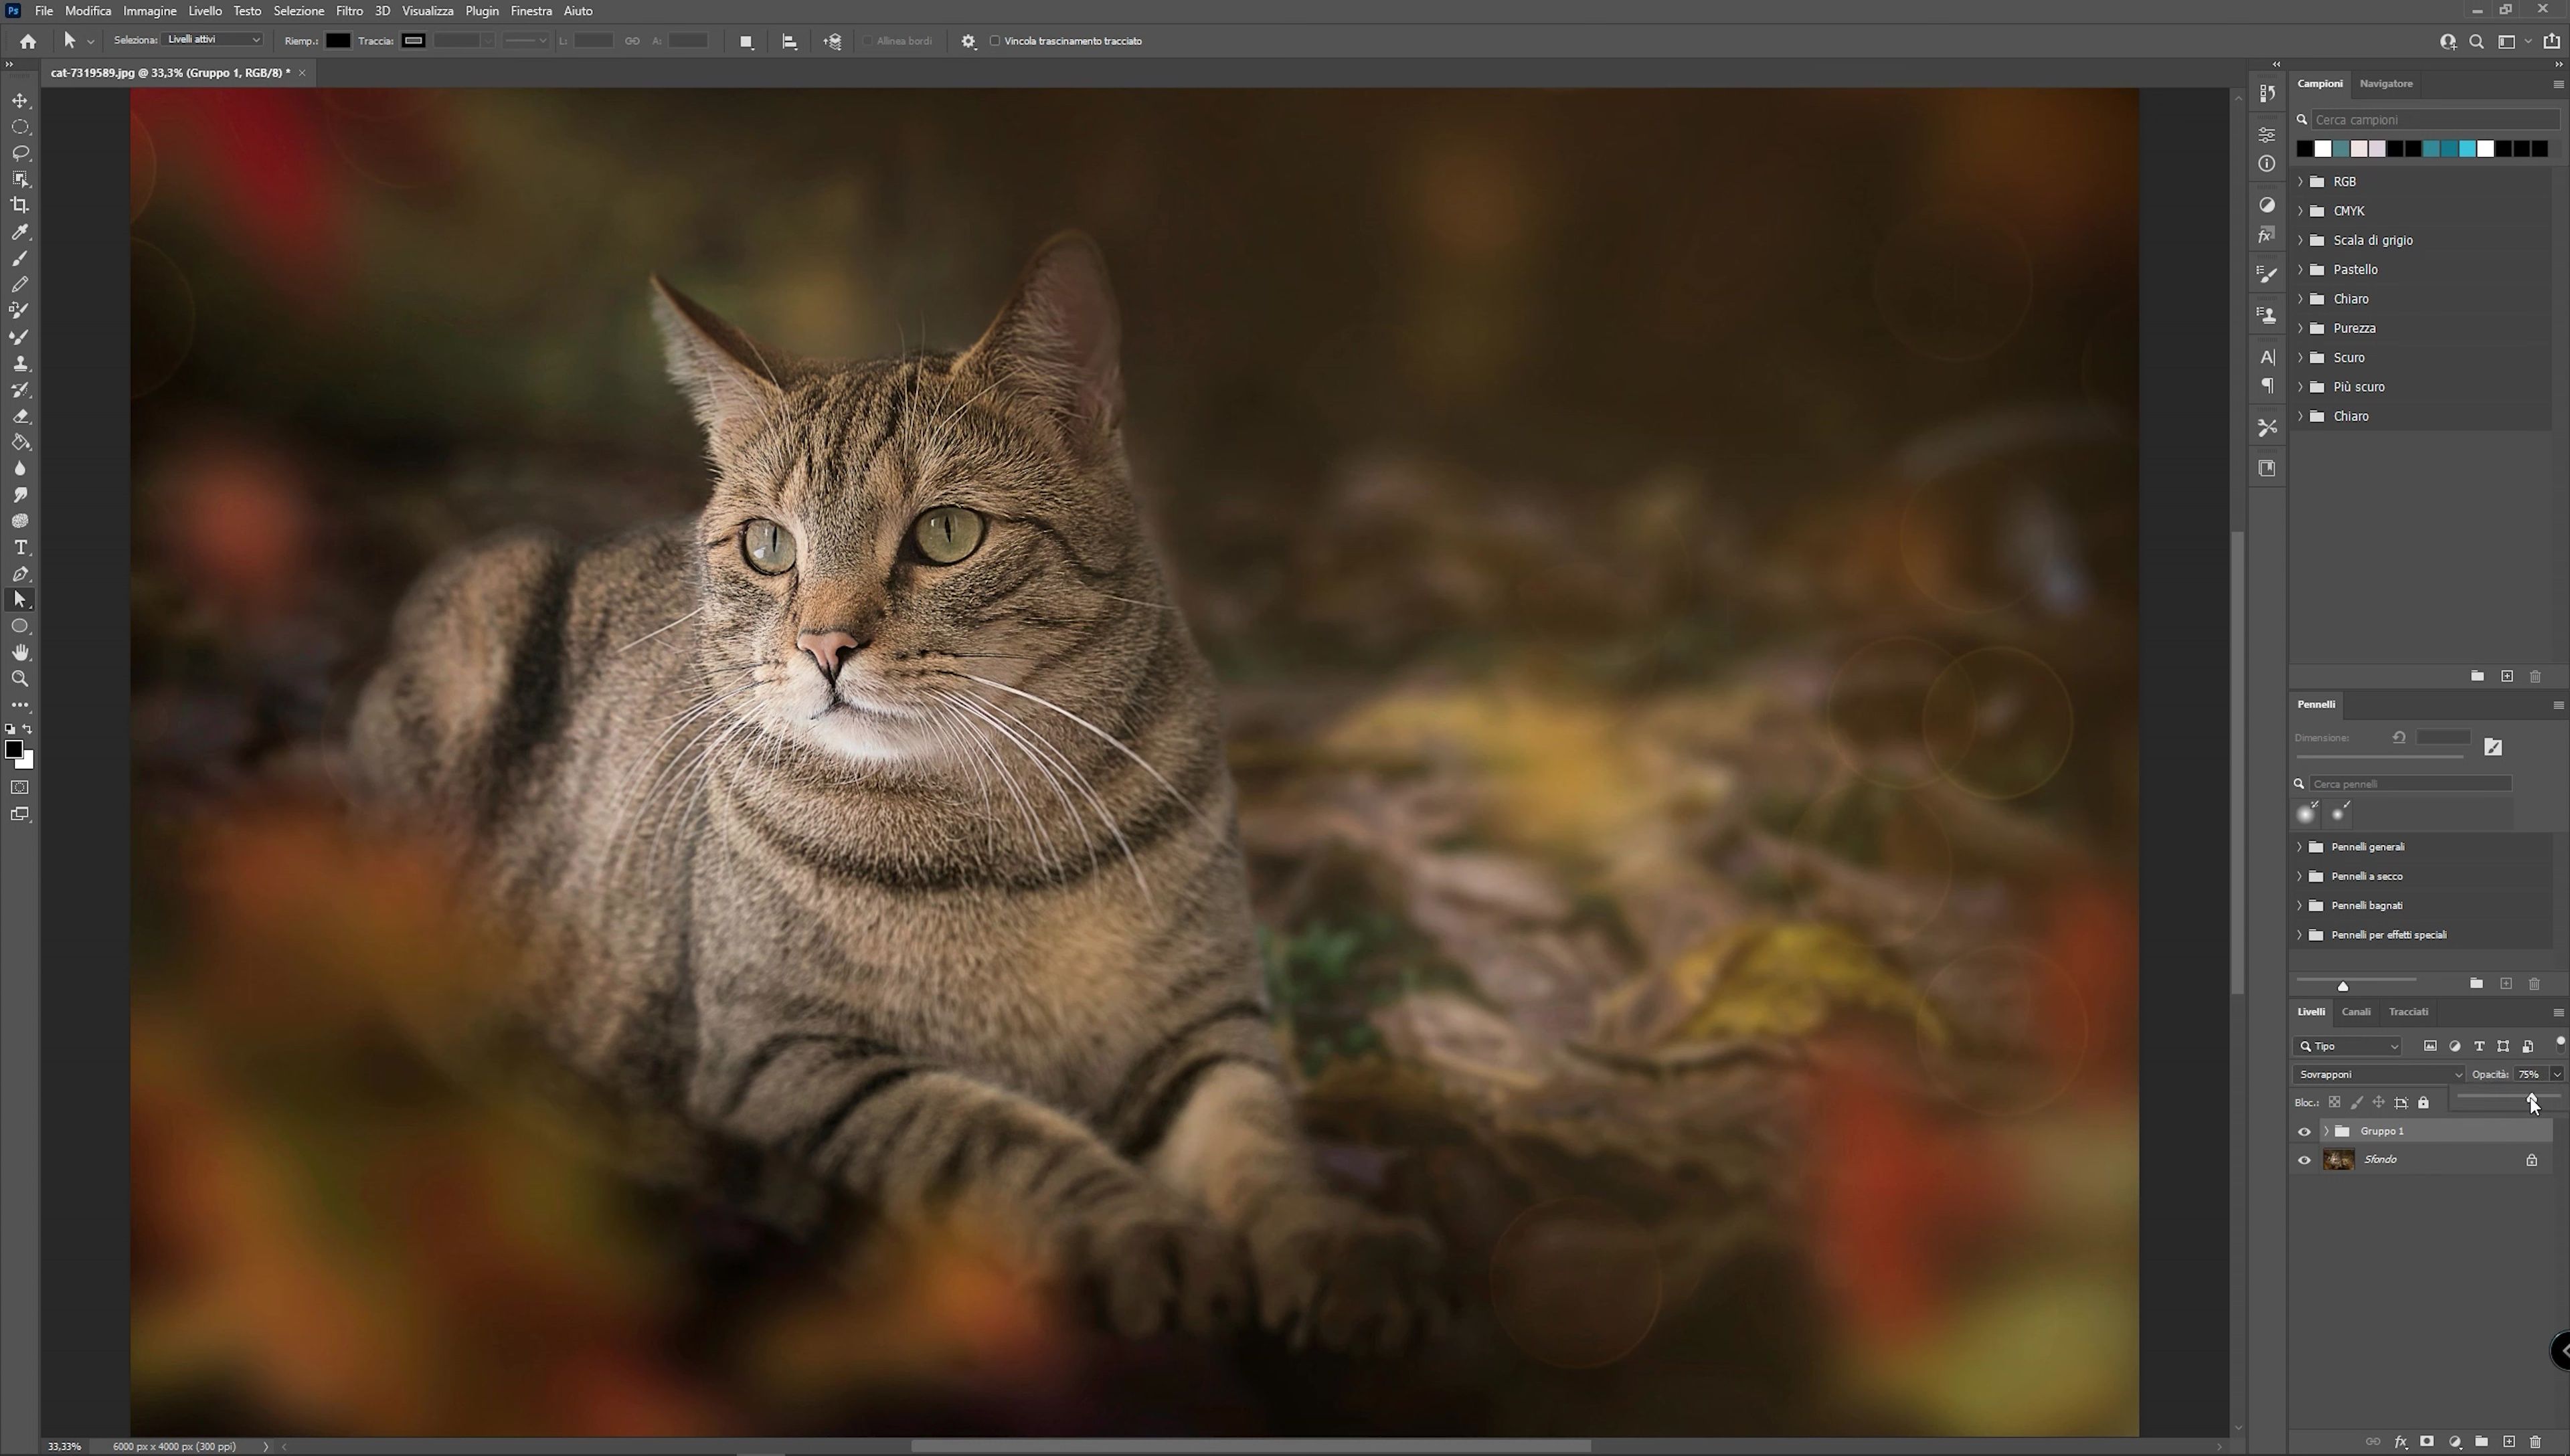Expand the Pennelli generali folder
2570x1456 pixels.
2299,847
